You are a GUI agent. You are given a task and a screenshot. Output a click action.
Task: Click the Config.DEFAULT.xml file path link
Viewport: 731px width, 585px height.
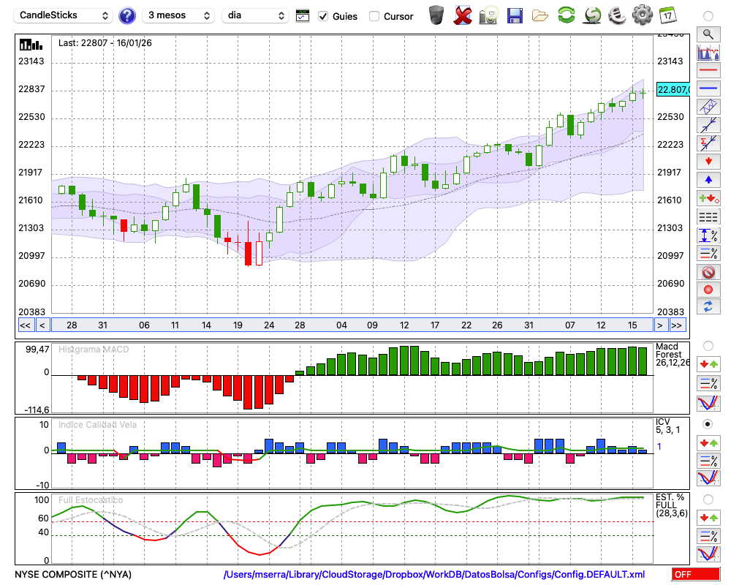pos(434,574)
